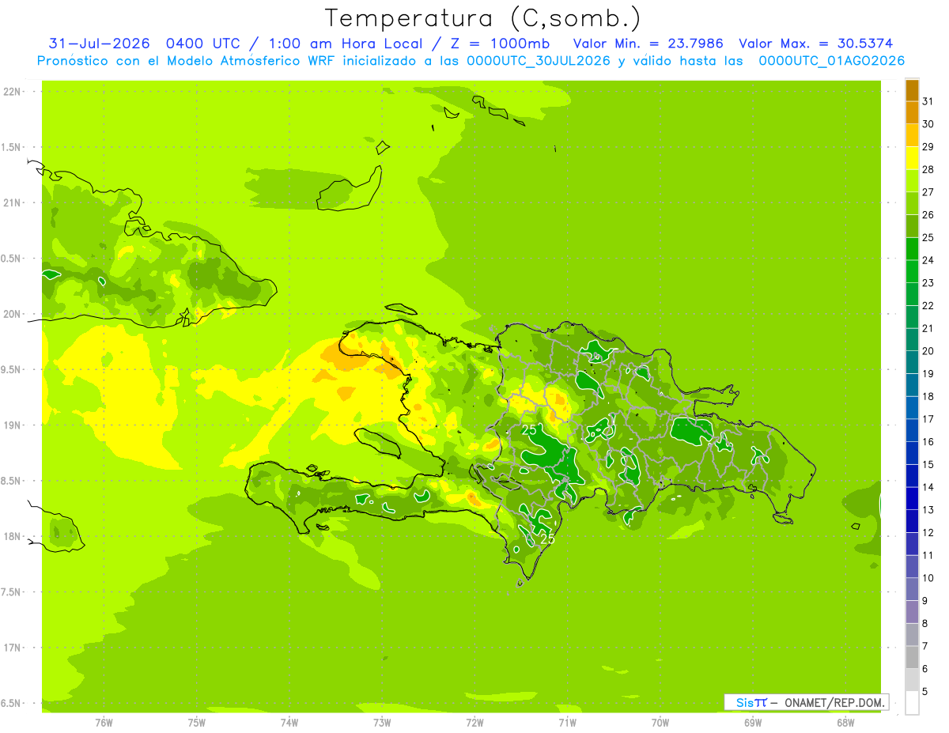Image resolution: width=949 pixels, height=733 pixels.
Task: Click the title "Temperatura (C,somb.)"
Action: coord(483,18)
